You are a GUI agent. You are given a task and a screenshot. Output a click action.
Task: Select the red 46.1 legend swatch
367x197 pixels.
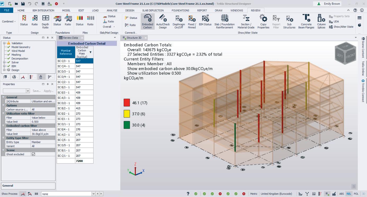point(127,102)
